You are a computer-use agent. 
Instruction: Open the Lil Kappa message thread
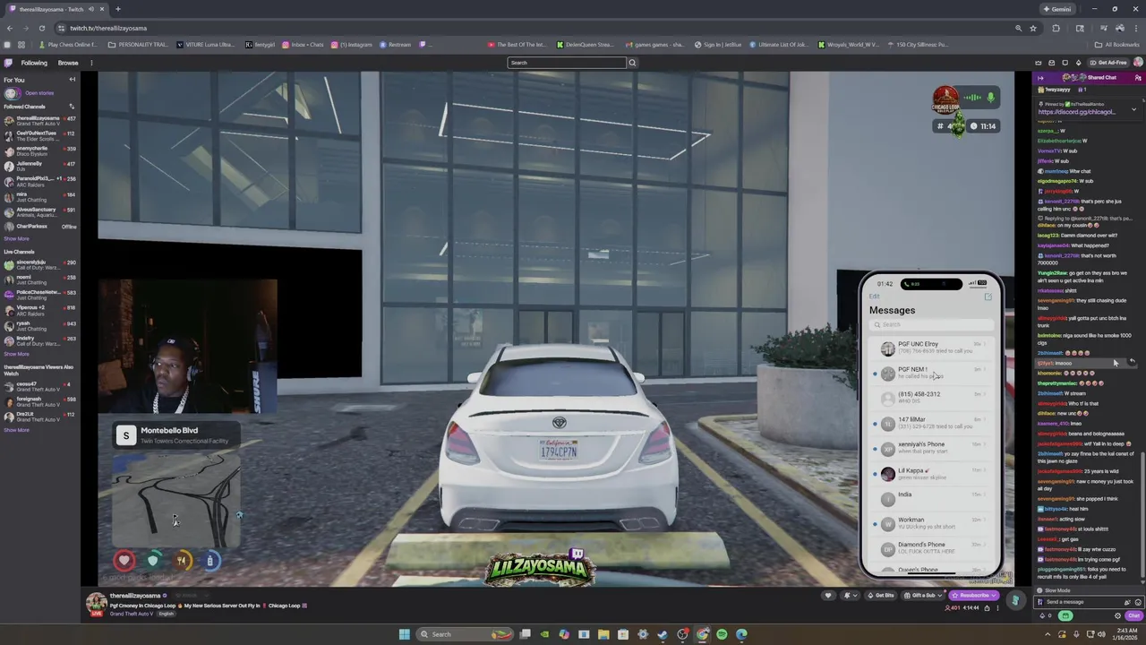tap(931, 474)
